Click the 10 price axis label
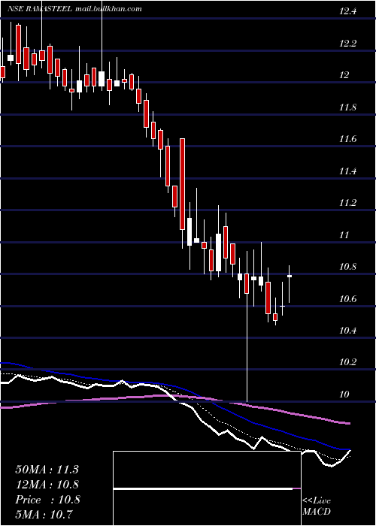 click(x=344, y=394)
